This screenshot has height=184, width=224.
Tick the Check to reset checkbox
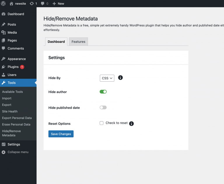point(101,123)
